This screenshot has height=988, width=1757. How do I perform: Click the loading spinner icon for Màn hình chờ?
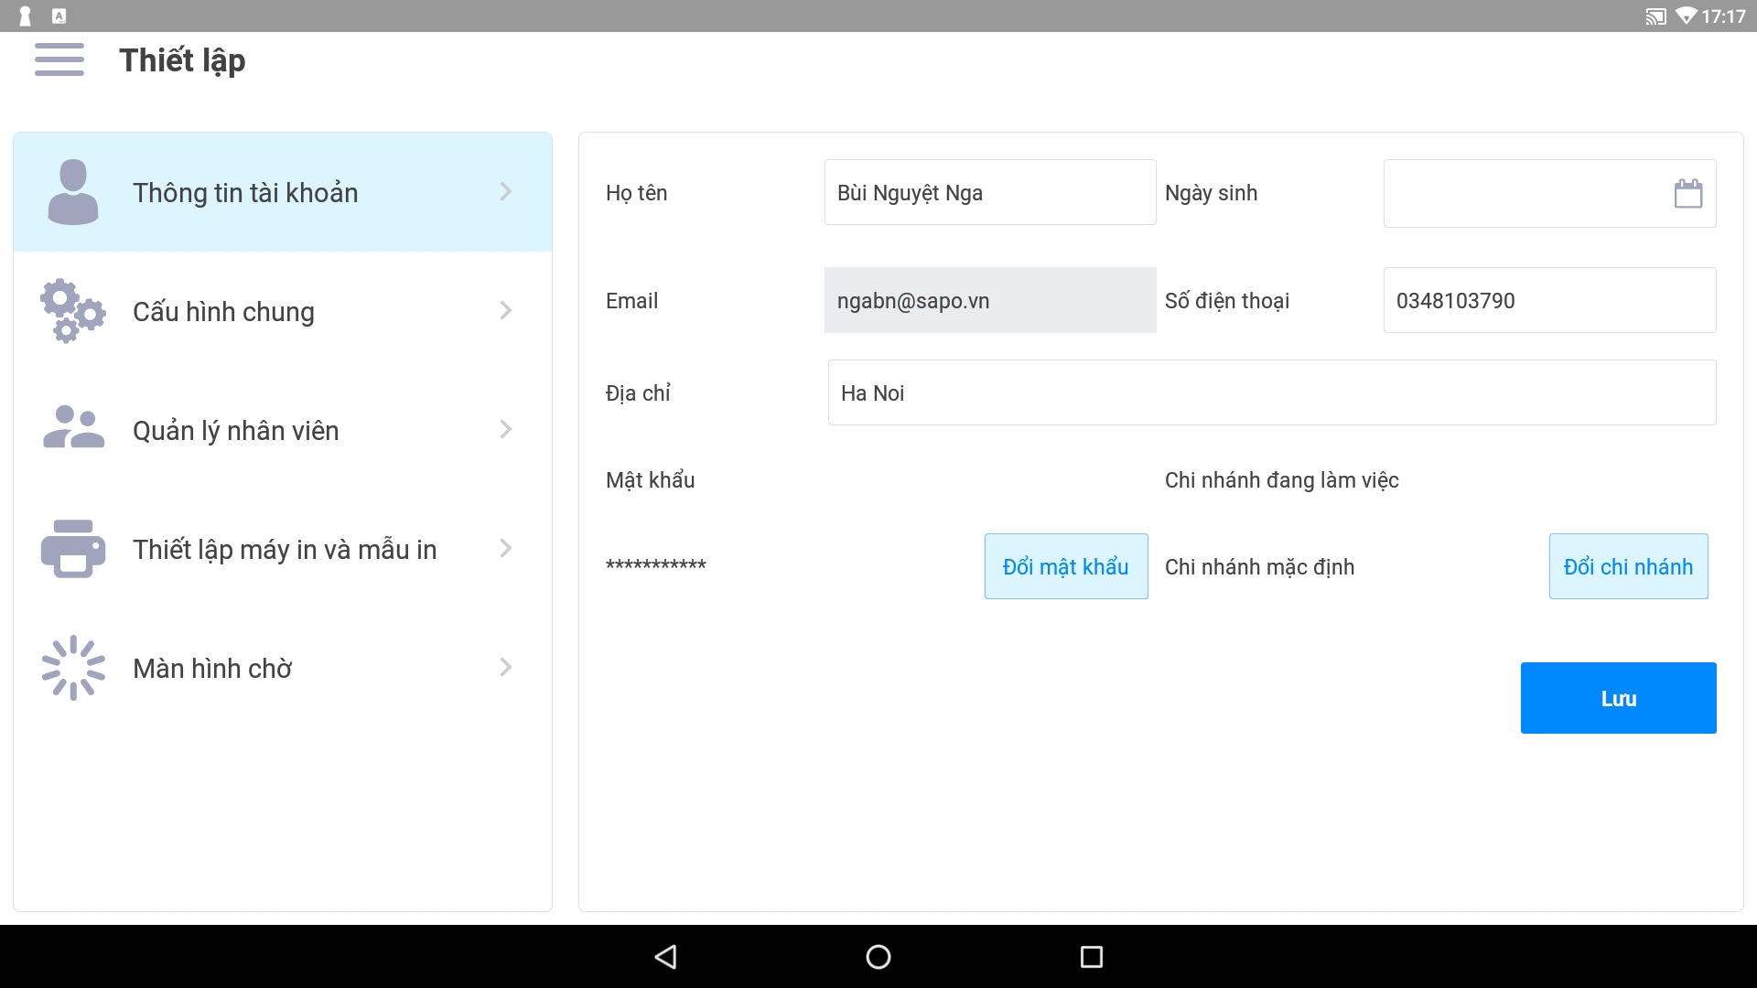(x=73, y=668)
